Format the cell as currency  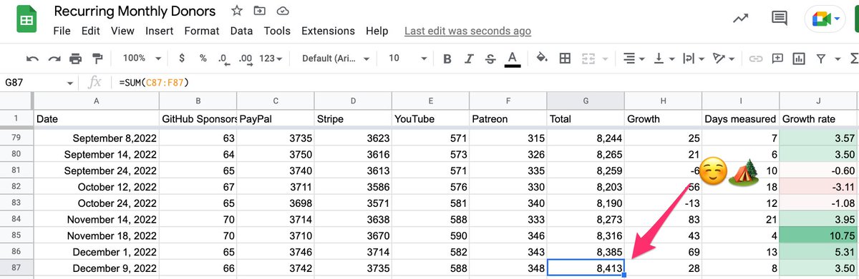point(183,59)
